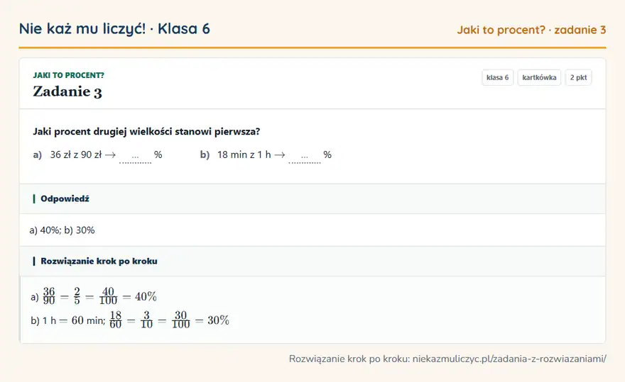625x382 pixels.
Task: Click the '= 30%' result in solution b)
Action: pyautogui.click(x=212, y=320)
